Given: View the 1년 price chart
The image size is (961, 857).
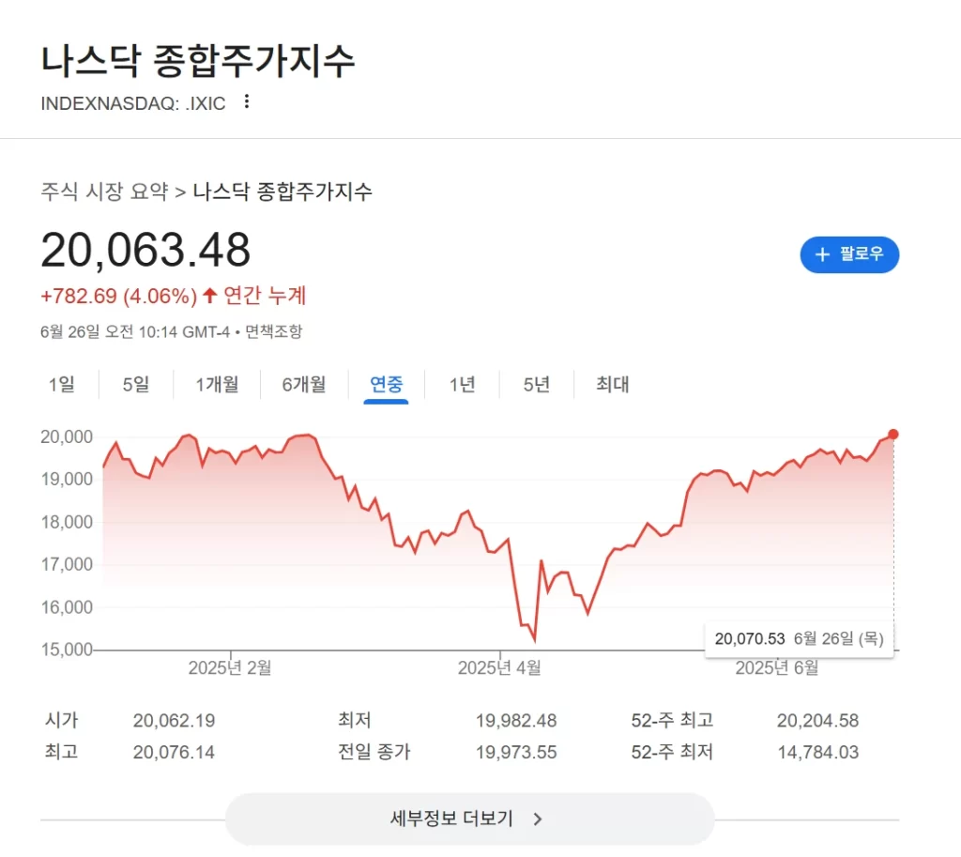Looking at the screenshot, I should point(461,384).
